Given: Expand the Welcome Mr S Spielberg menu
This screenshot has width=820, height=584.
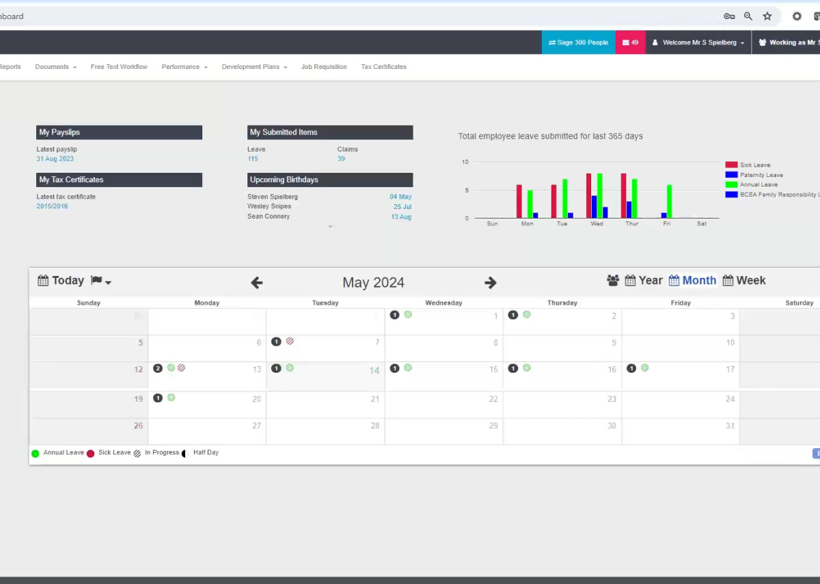Looking at the screenshot, I should pyautogui.click(x=698, y=42).
